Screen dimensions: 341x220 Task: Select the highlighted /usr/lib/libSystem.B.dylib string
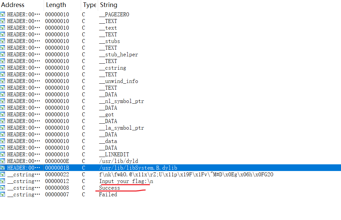(138, 168)
